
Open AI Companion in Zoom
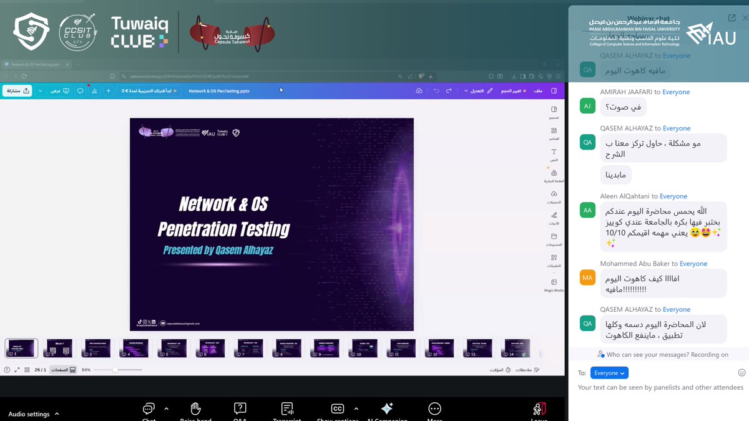pos(387,412)
